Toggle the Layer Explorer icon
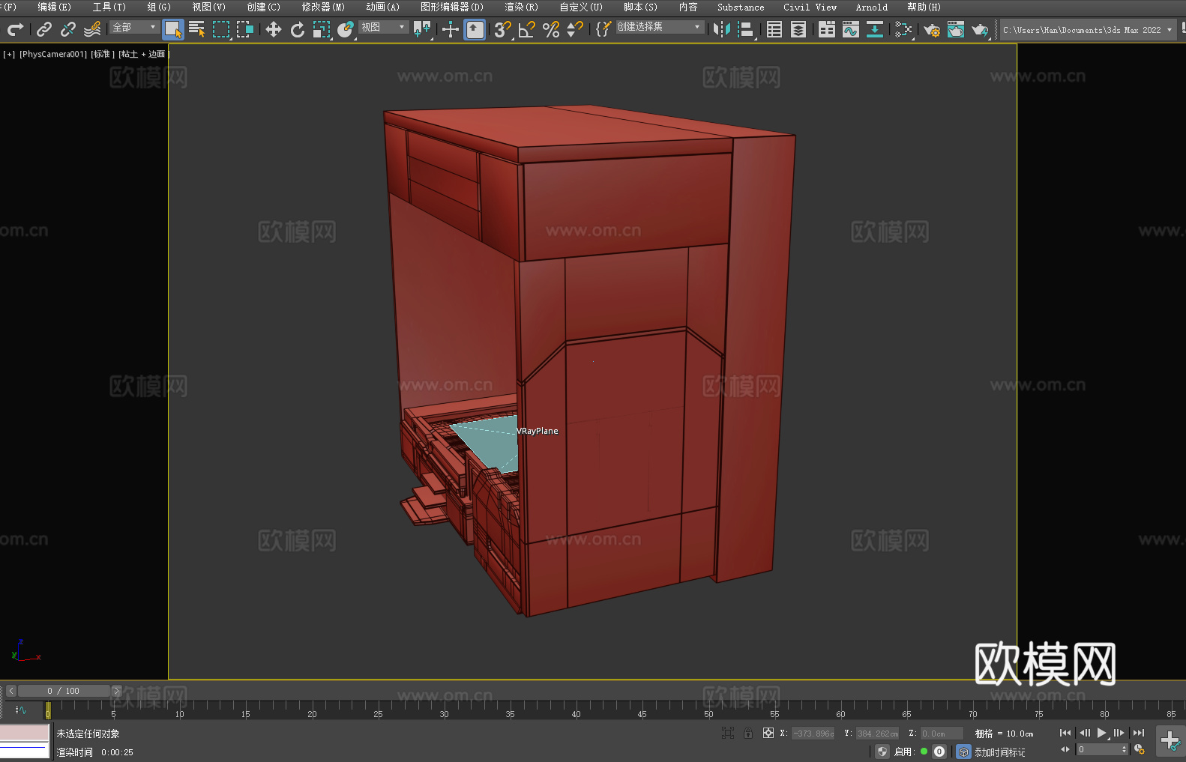This screenshot has width=1186, height=762. click(x=798, y=29)
